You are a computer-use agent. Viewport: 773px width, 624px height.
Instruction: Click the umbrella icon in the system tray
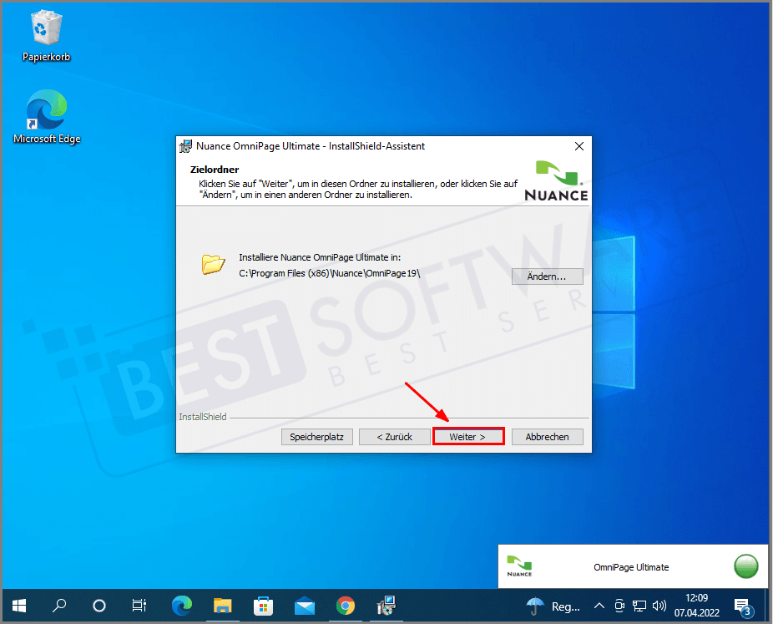click(x=534, y=606)
